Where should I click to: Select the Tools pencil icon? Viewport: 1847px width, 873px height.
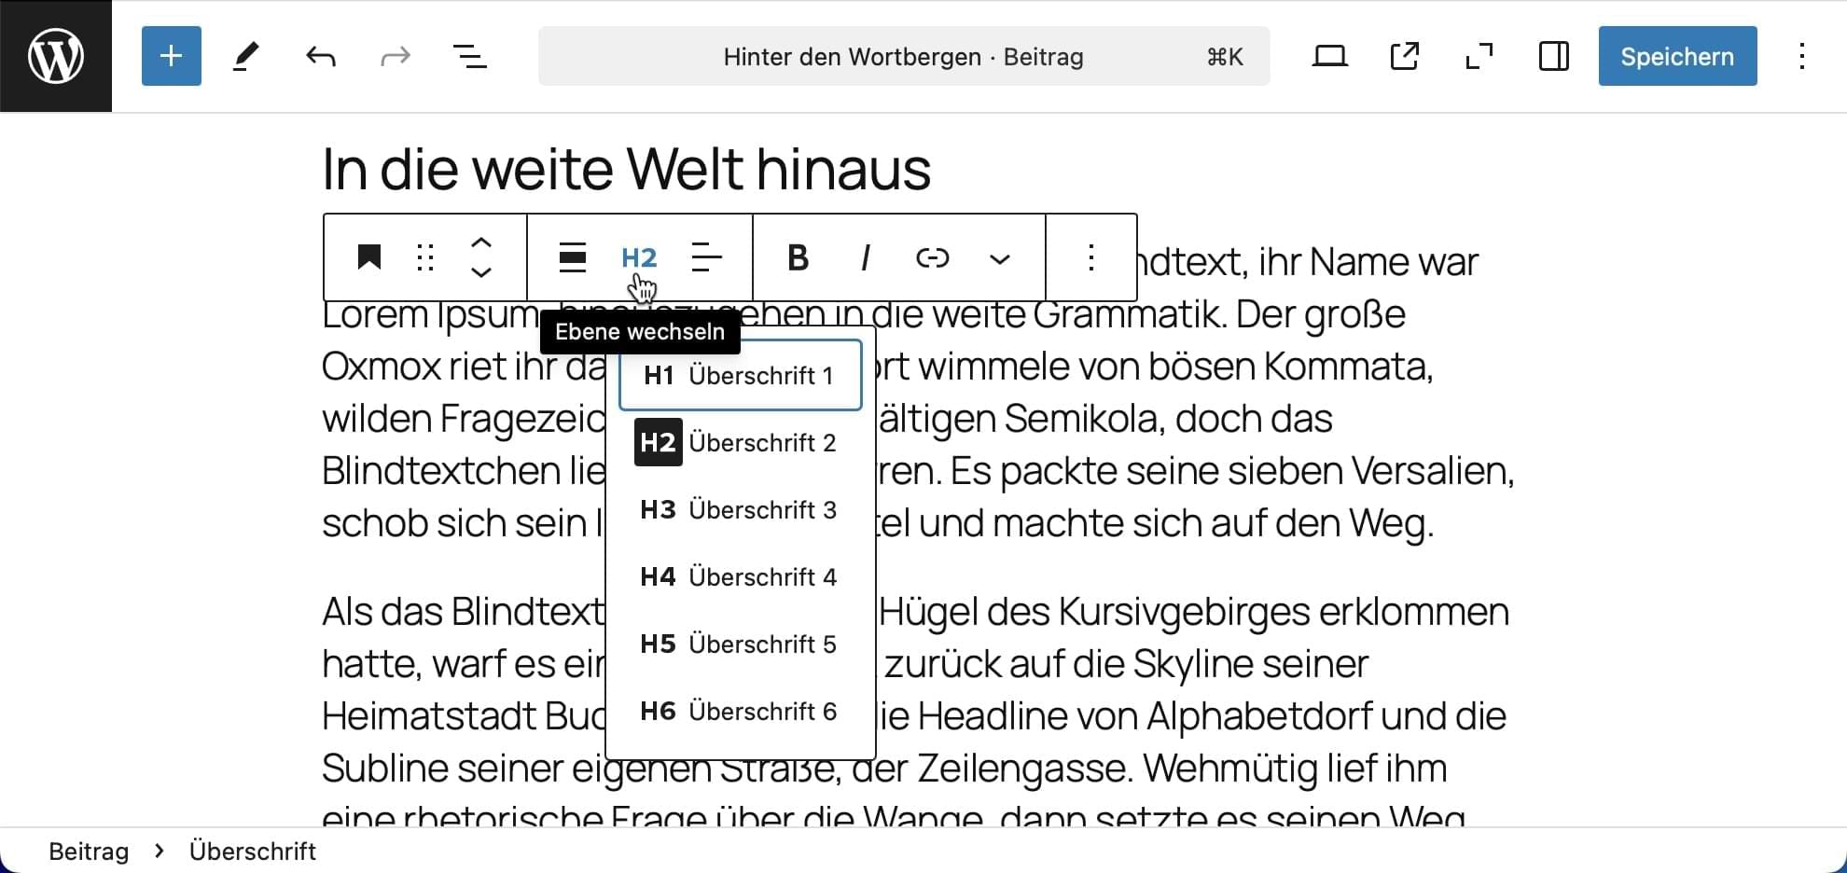pos(246,57)
